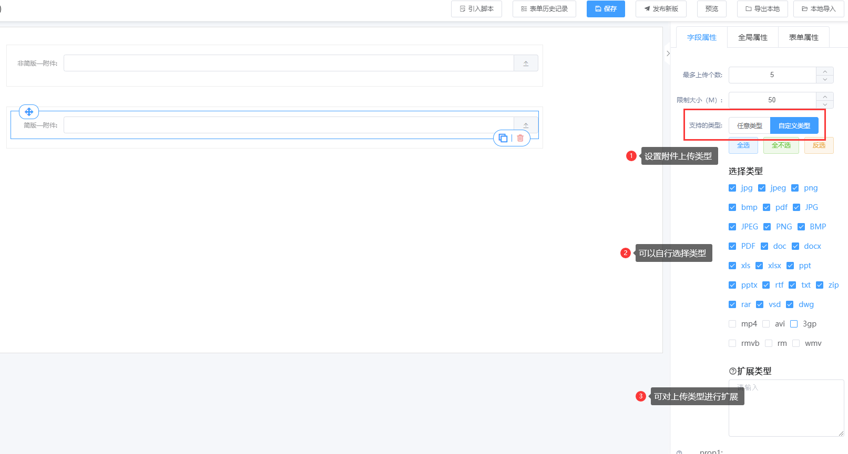This screenshot has height=454, width=848.
Task: Check the rmvb checkbox
Action: (x=732, y=343)
